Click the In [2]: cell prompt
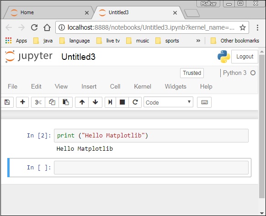Viewport: 266px width, 216px height. pyautogui.click(x=39, y=136)
